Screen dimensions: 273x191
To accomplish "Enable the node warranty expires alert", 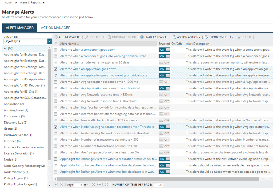I will (x=164, y=62).
